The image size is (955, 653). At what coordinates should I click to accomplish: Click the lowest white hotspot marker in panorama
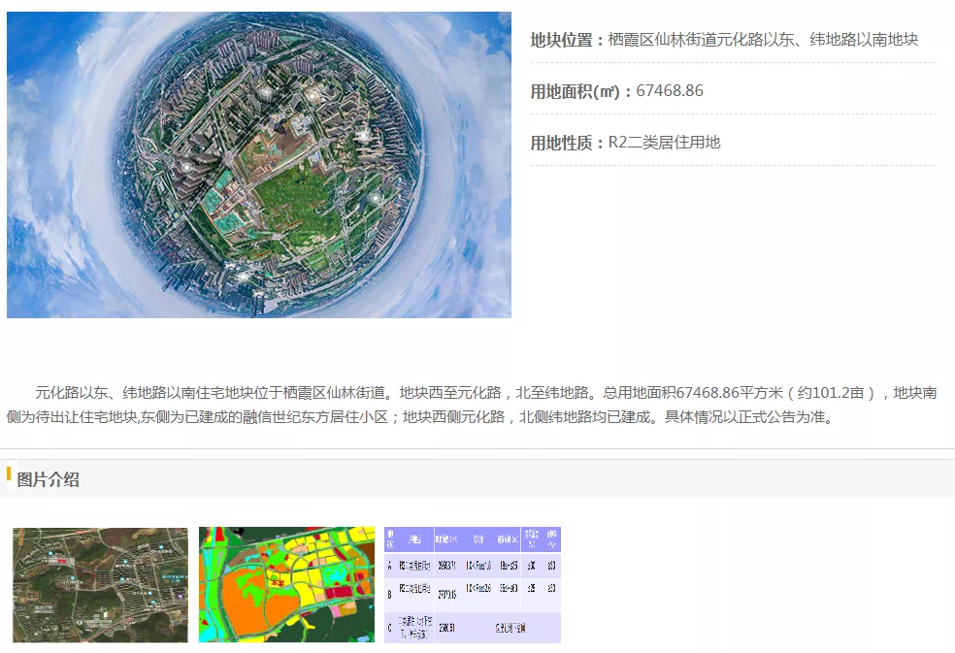point(243,276)
